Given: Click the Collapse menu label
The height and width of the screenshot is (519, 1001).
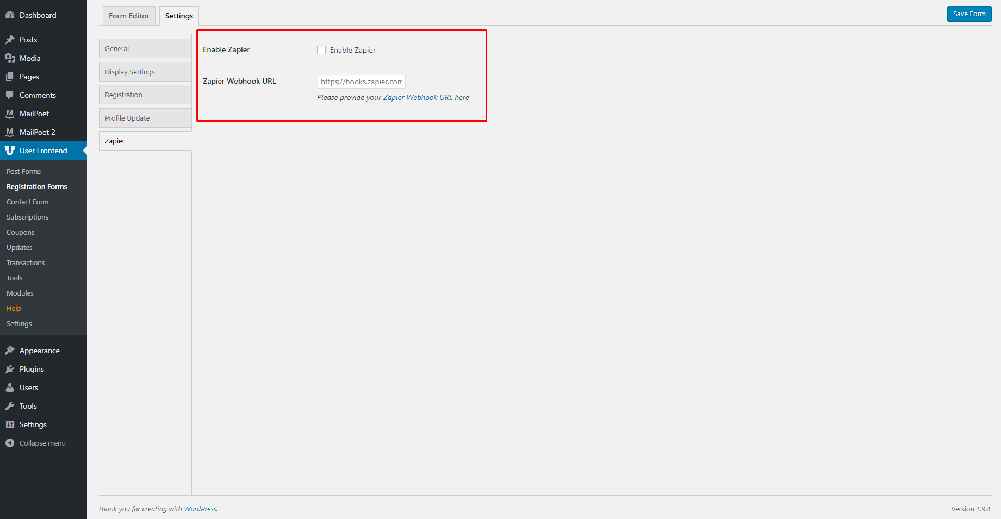Looking at the screenshot, I should tap(42, 443).
